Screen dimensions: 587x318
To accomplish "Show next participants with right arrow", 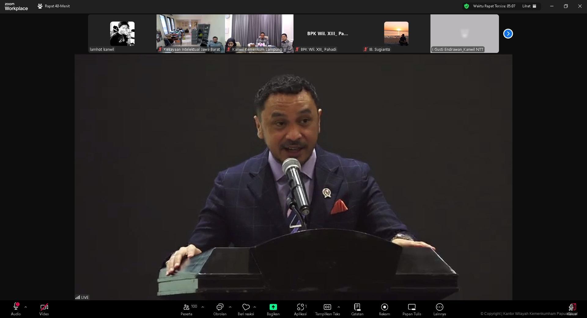I will coord(508,34).
